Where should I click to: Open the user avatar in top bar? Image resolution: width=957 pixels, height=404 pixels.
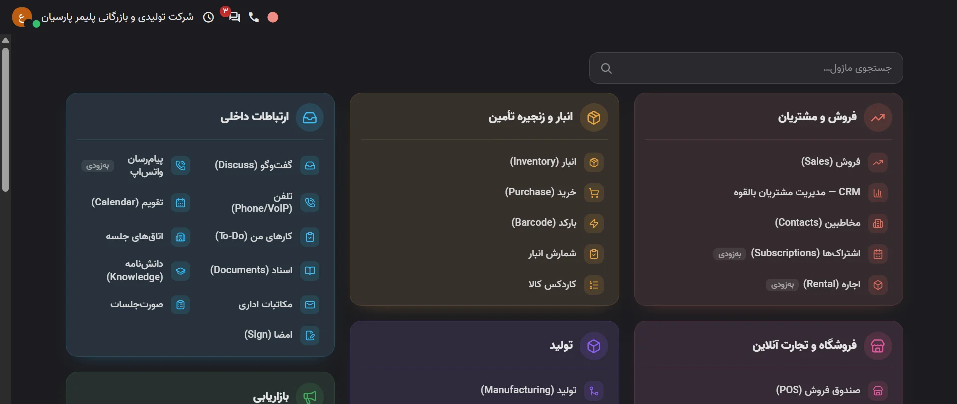pyautogui.click(x=22, y=17)
